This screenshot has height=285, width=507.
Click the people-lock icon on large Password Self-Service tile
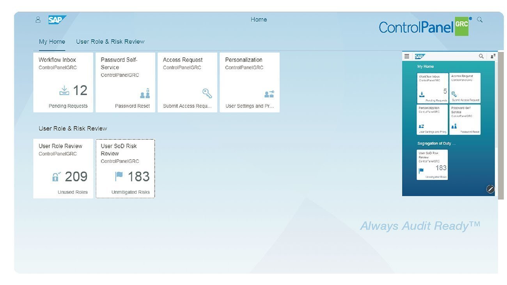pos(145,93)
